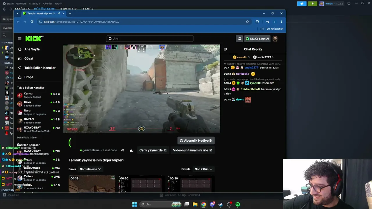Open Steam Arkadaşlar menu
This screenshot has height=209, width=372.
coord(35,3)
